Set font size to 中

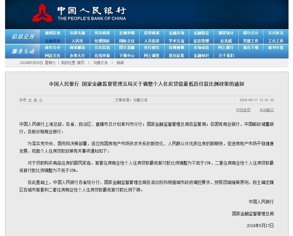tap(35, 100)
